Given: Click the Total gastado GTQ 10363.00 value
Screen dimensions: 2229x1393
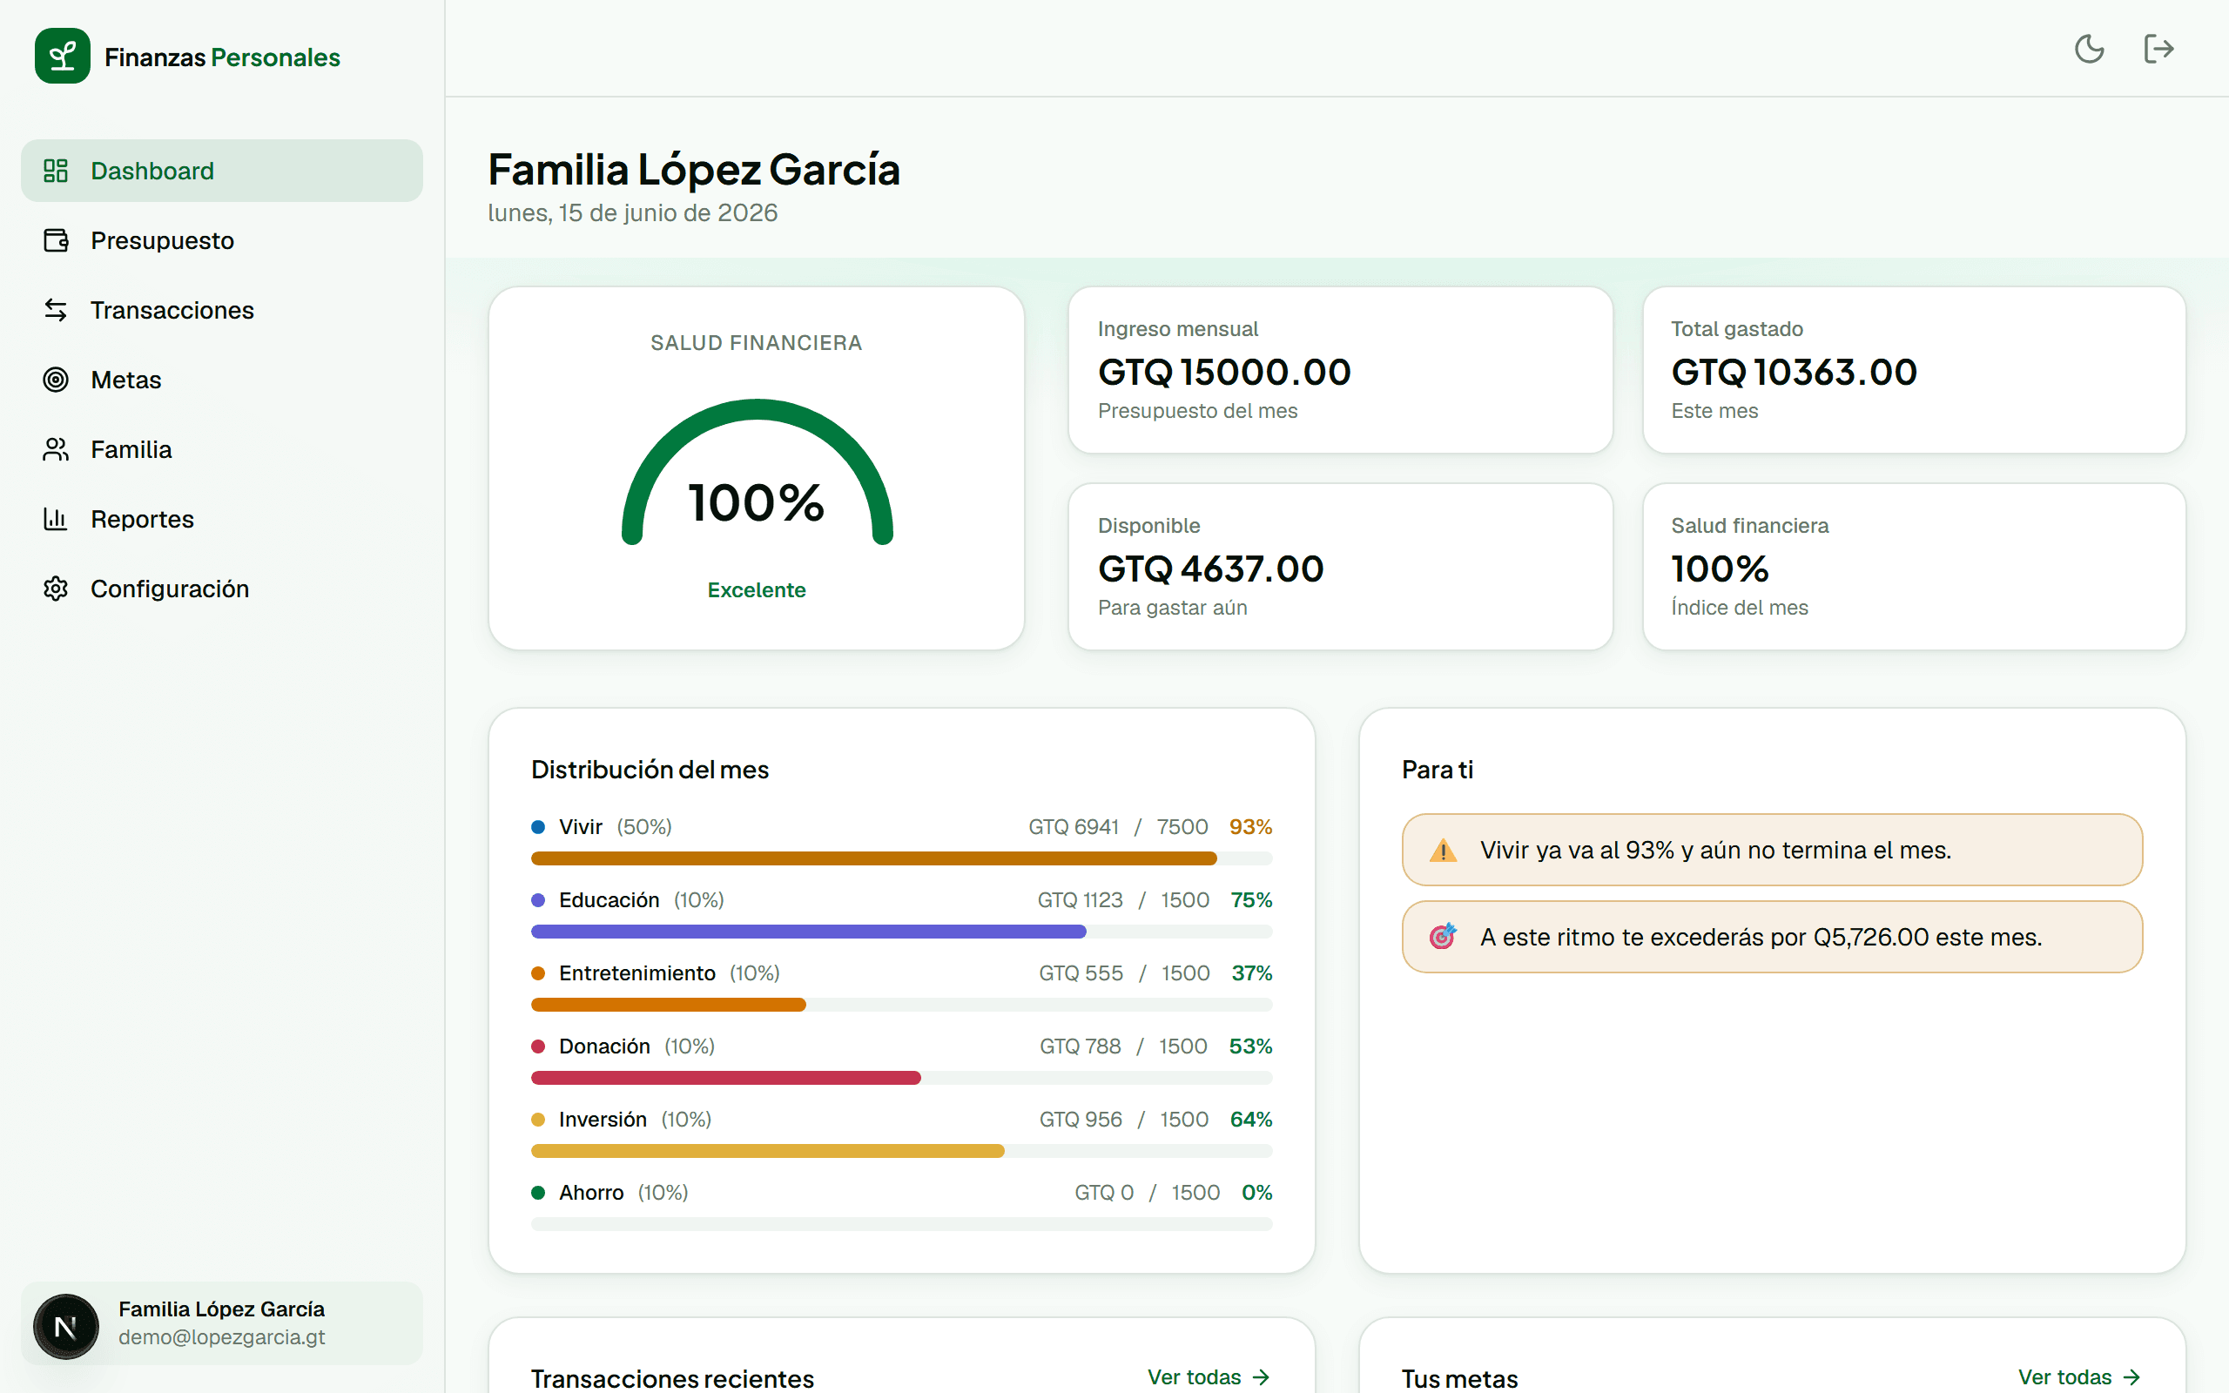Looking at the screenshot, I should tap(1794, 373).
